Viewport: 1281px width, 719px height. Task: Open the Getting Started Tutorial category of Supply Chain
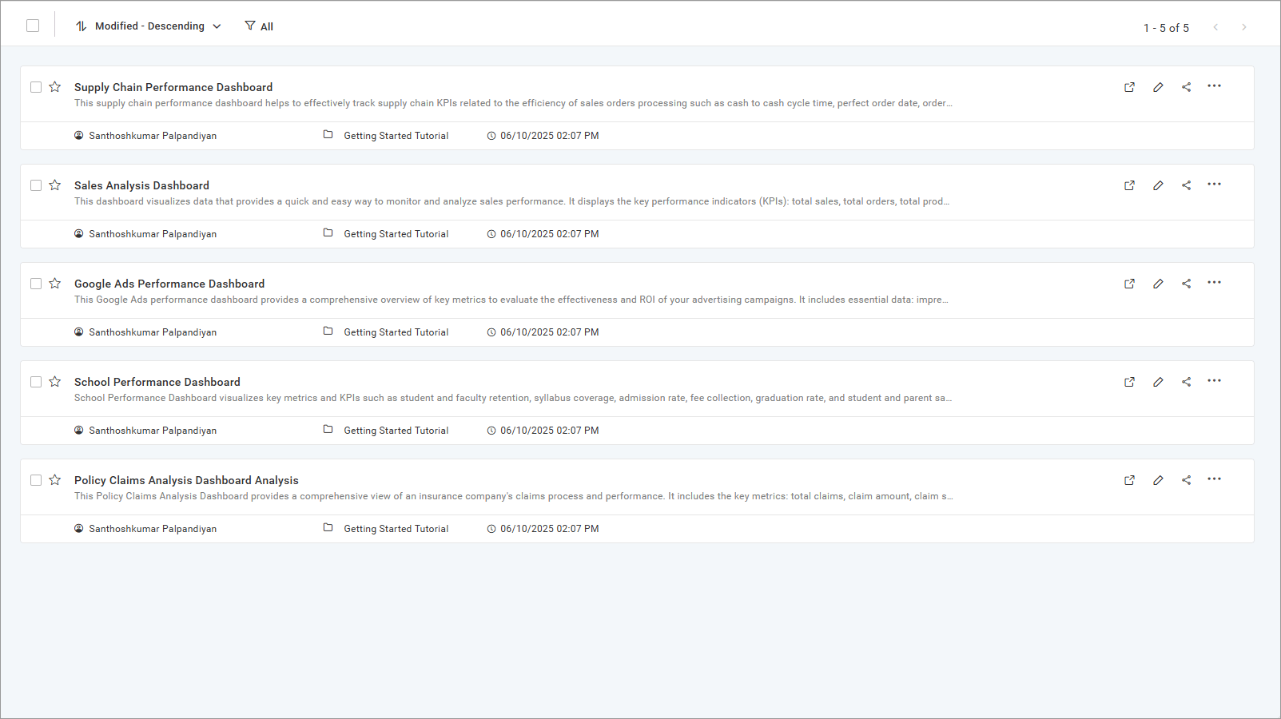396,135
